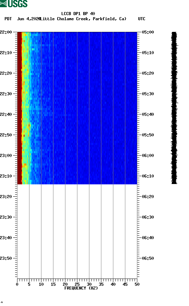
Task: Click the 0 Hz frequency axis label
Action: pyautogui.click(x=17, y=284)
